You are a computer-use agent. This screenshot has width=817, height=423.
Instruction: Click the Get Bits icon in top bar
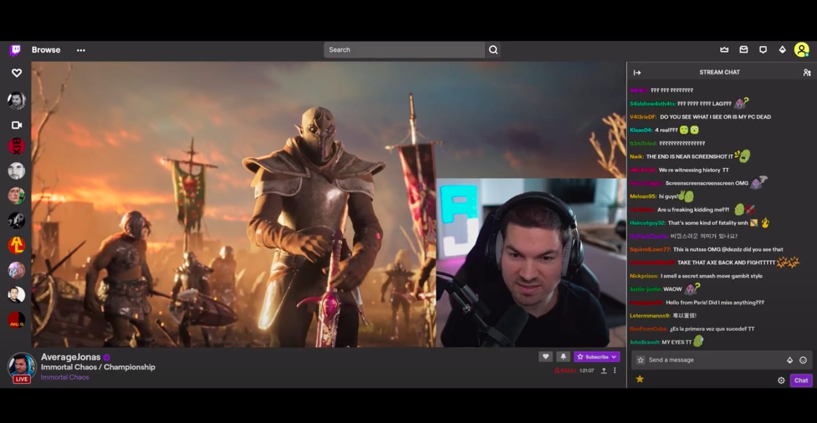point(782,50)
